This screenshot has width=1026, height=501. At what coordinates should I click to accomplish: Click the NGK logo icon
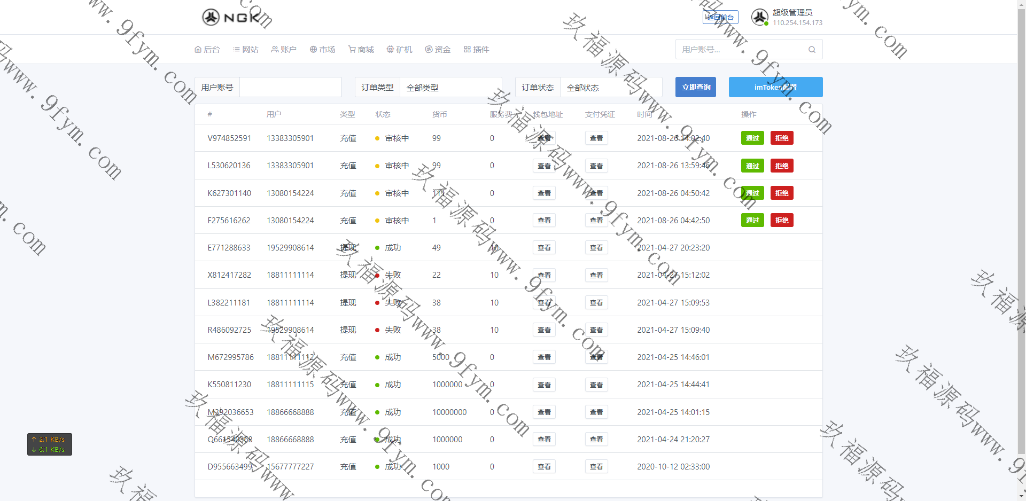tap(211, 17)
